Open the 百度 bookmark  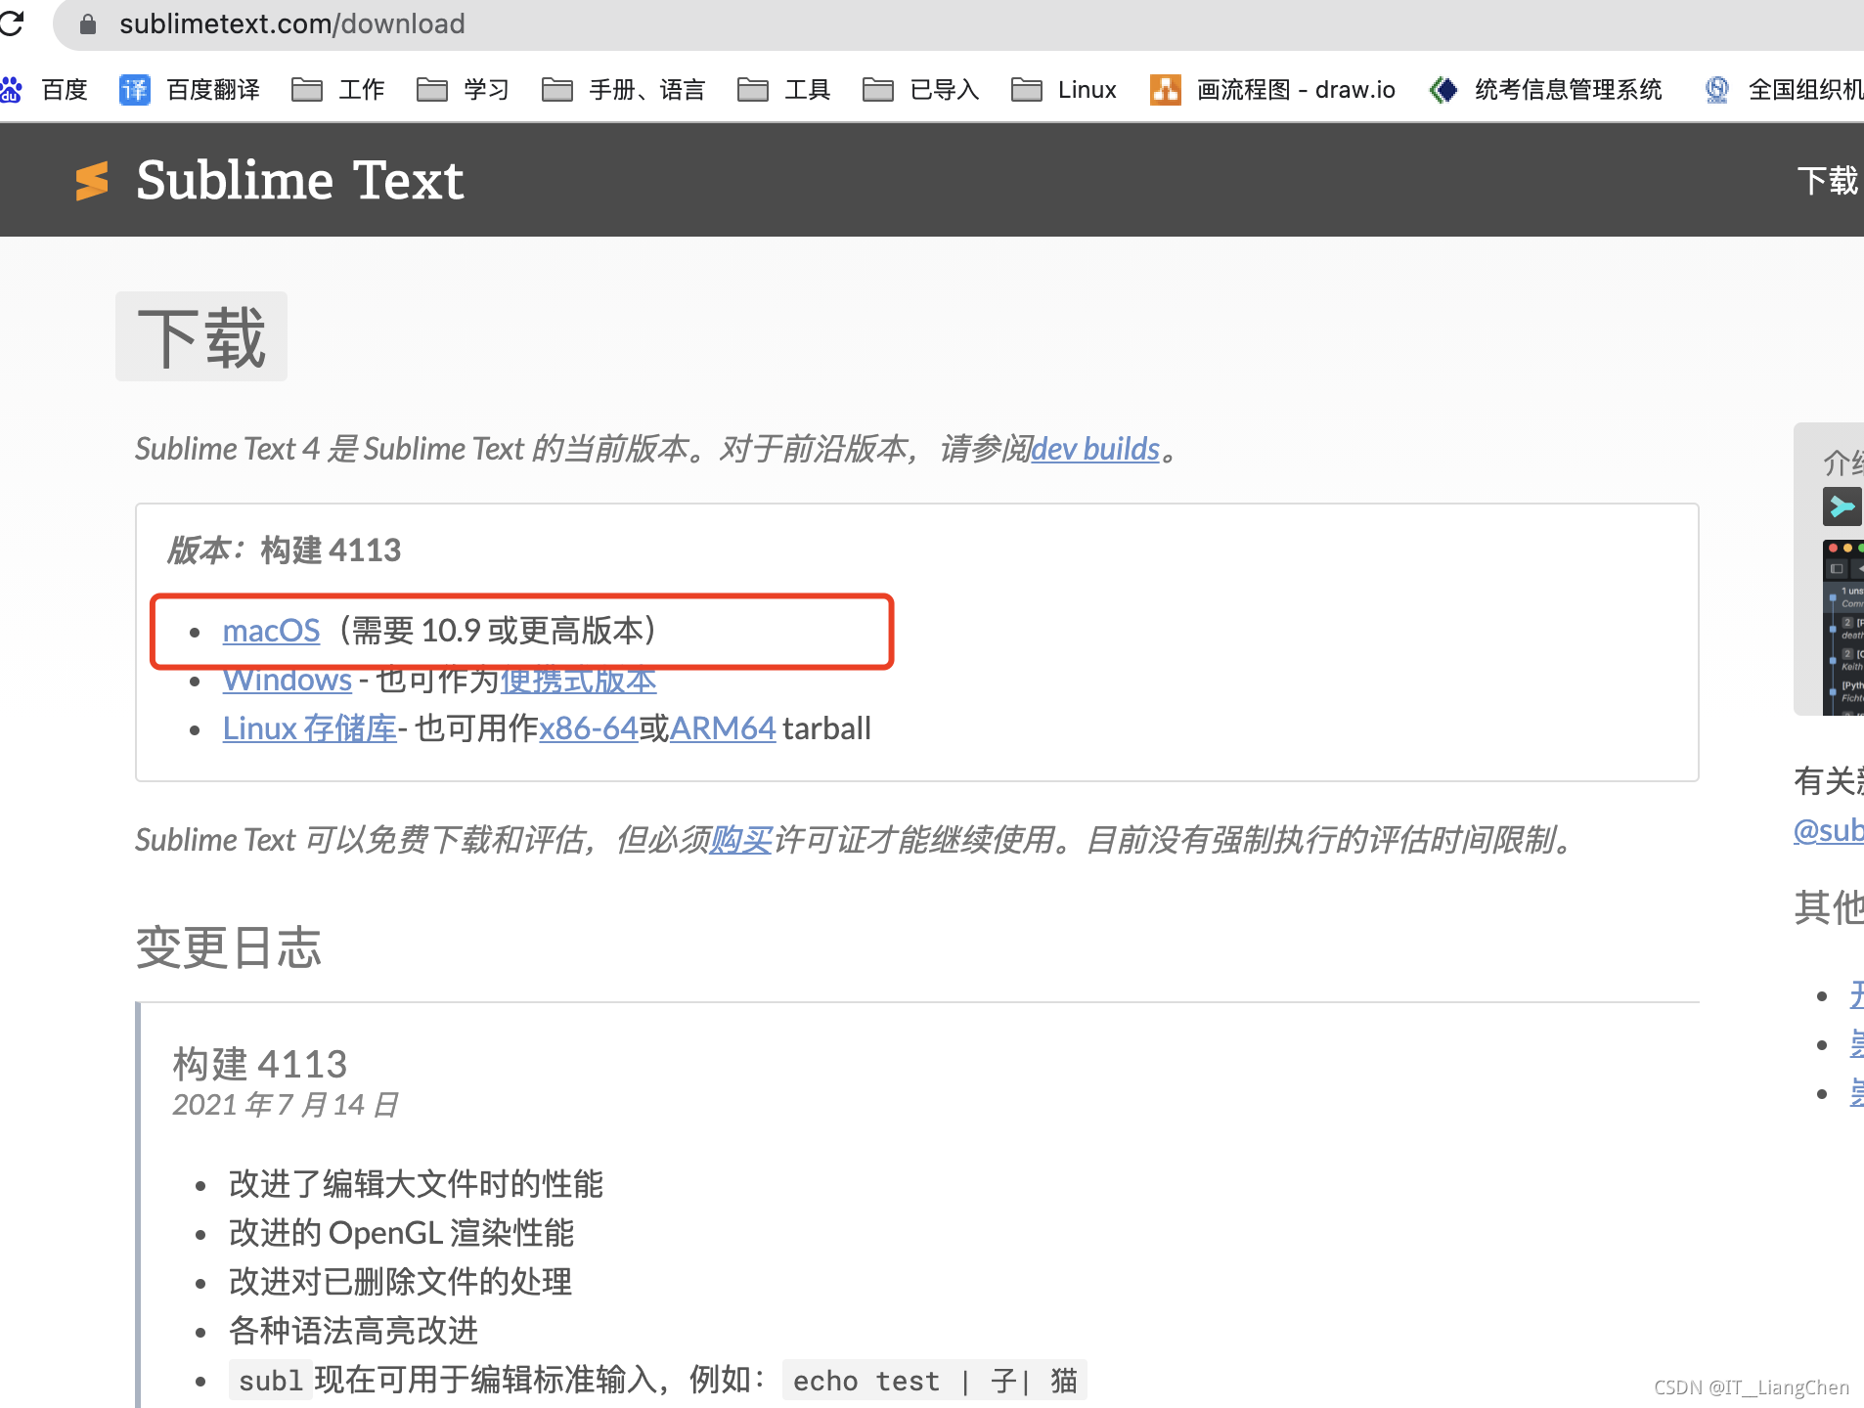(x=45, y=90)
